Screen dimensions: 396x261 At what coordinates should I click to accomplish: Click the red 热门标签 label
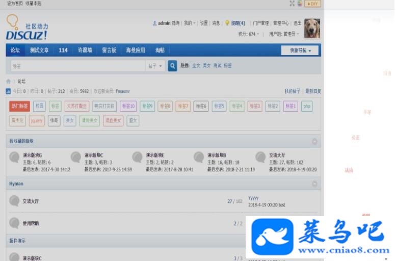[x=19, y=106]
